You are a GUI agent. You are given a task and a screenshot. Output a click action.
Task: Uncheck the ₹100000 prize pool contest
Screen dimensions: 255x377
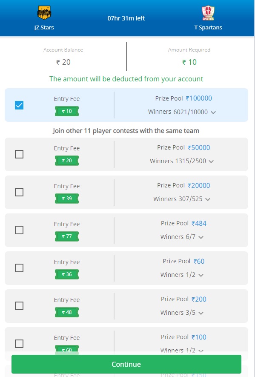19,105
